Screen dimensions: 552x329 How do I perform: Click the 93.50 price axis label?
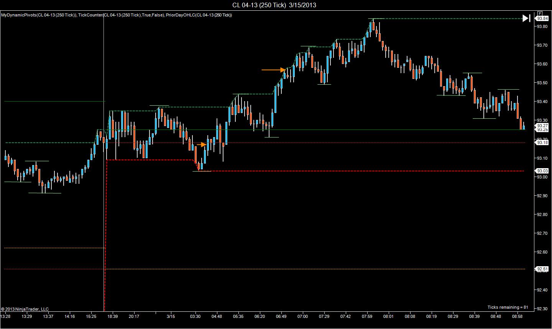pos(542,83)
